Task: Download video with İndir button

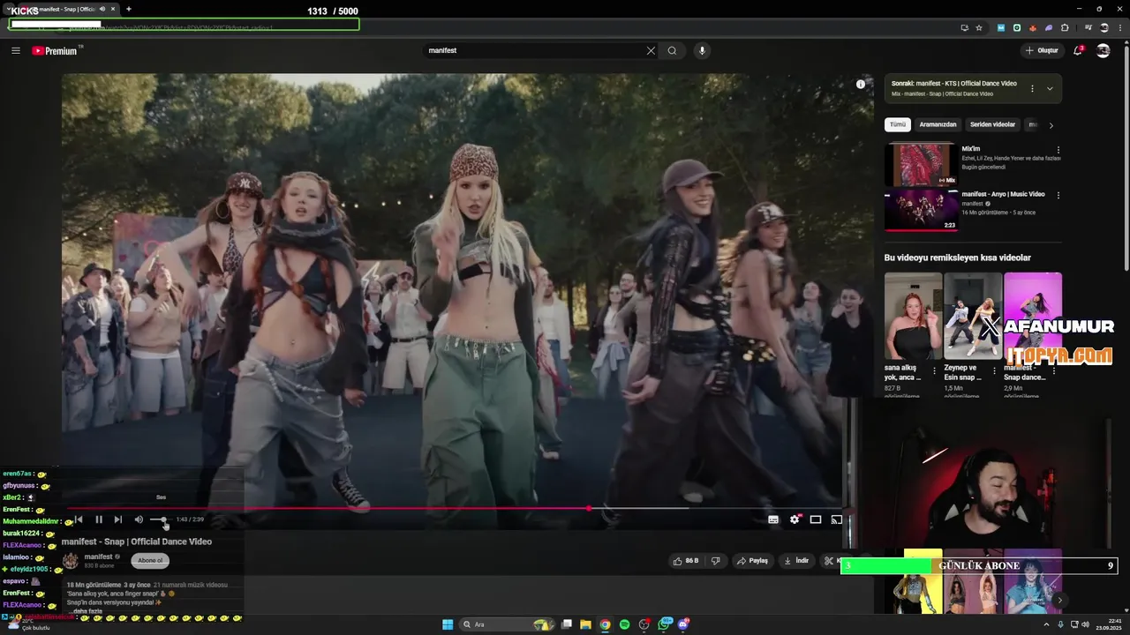Action: click(796, 560)
